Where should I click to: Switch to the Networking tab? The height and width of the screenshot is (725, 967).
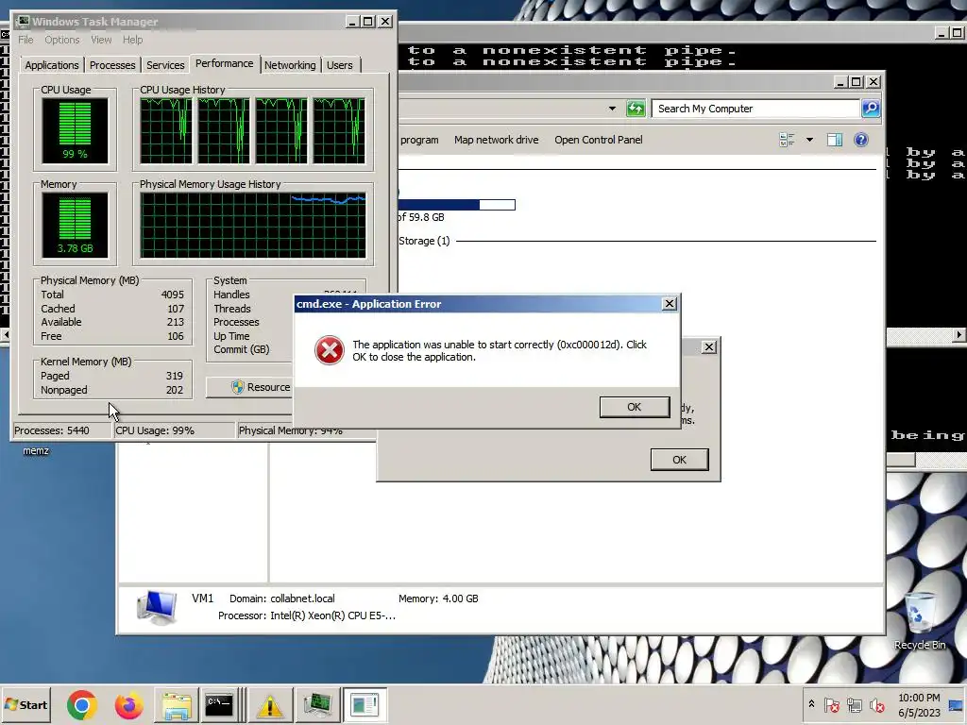(290, 65)
